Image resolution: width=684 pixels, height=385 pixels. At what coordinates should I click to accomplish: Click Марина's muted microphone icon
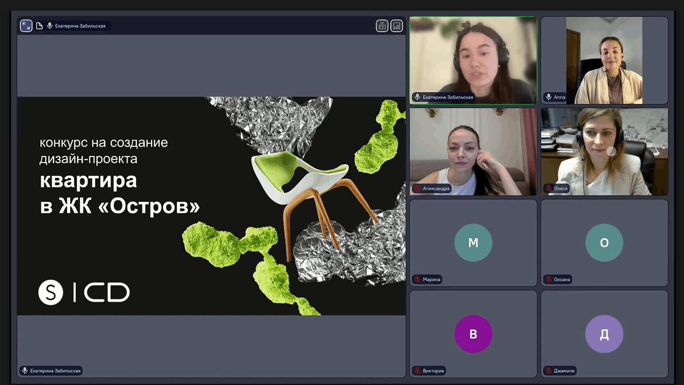click(418, 280)
